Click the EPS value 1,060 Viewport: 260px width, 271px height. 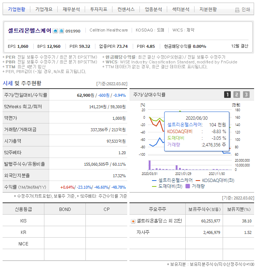(x=23, y=46)
